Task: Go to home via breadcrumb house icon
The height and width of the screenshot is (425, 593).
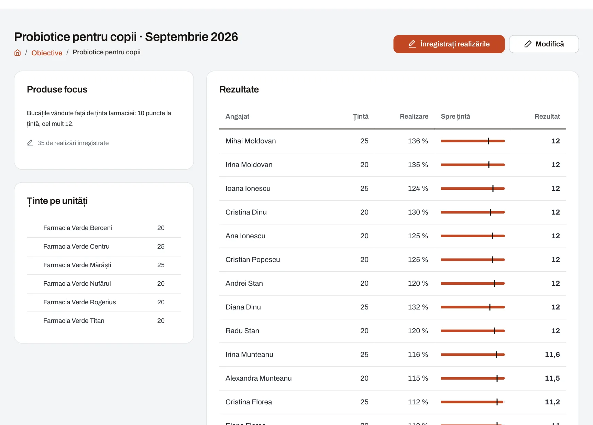Action: coord(18,53)
